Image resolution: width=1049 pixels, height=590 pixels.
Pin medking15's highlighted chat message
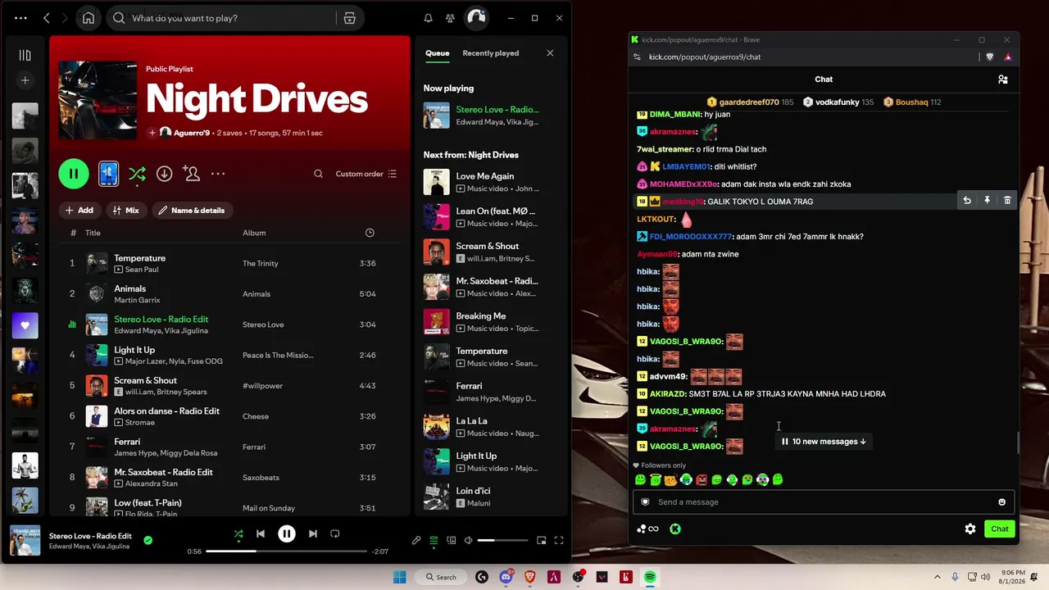(x=987, y=201)
